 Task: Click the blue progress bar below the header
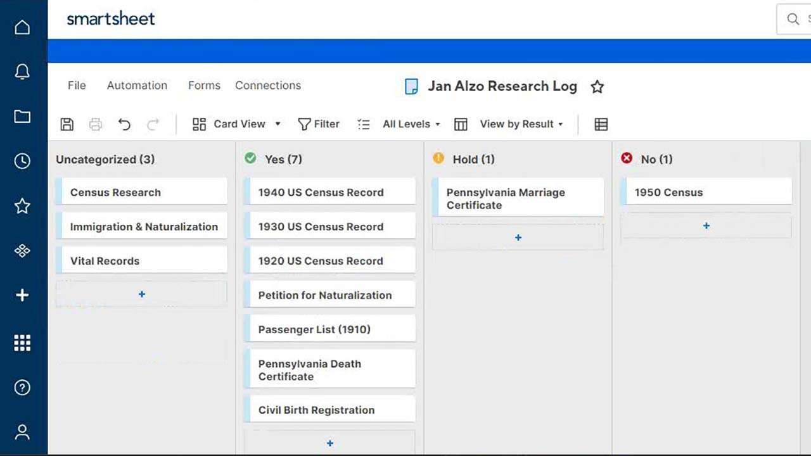418,50
